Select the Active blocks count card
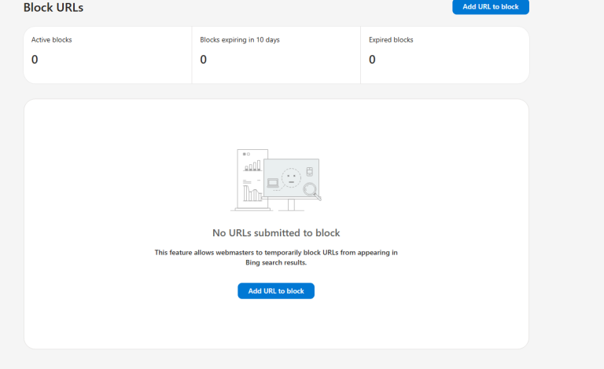The height and width of the screenshot is (369, 604). (x=108, y=55)
